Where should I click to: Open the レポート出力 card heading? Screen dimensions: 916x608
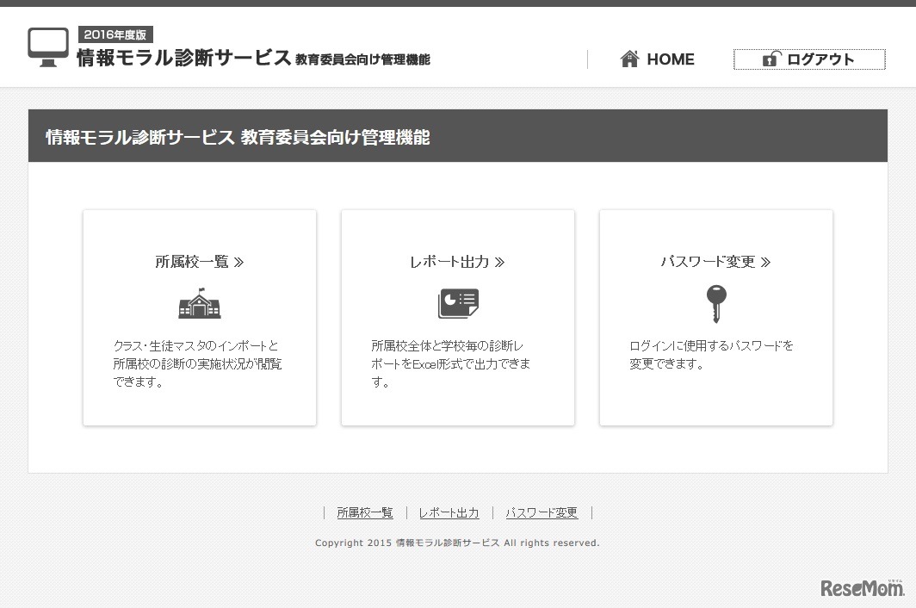(457, 262)
